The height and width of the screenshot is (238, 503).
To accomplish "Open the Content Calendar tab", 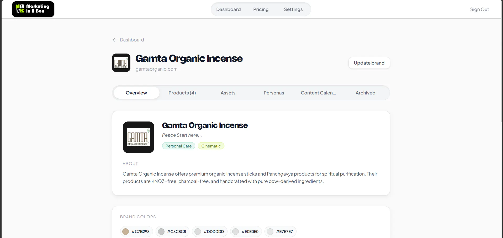I will click(318, 93).
